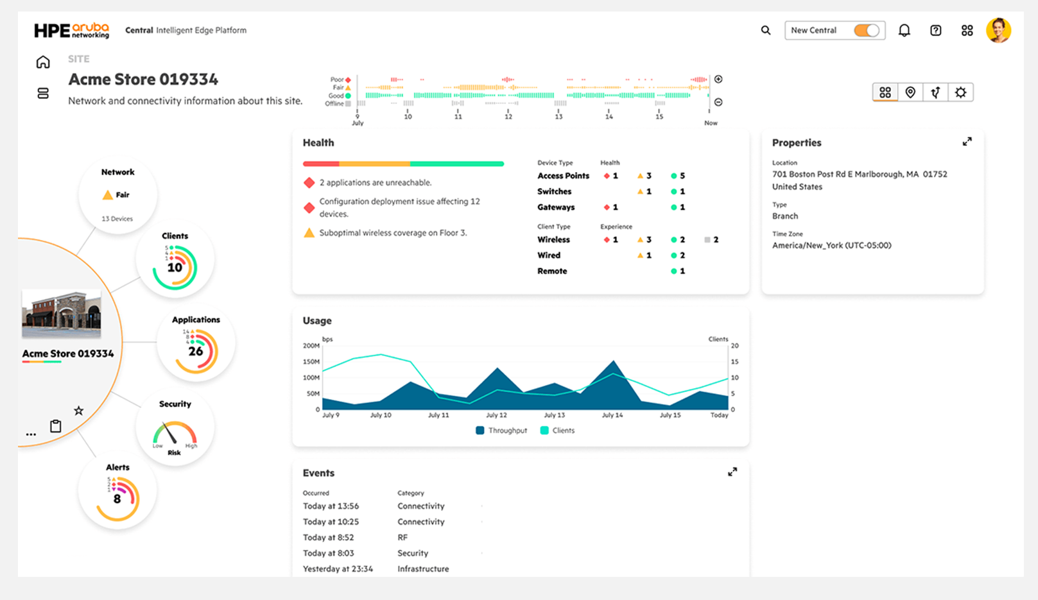
Task: Open the site settings gear
Action: 960,92
